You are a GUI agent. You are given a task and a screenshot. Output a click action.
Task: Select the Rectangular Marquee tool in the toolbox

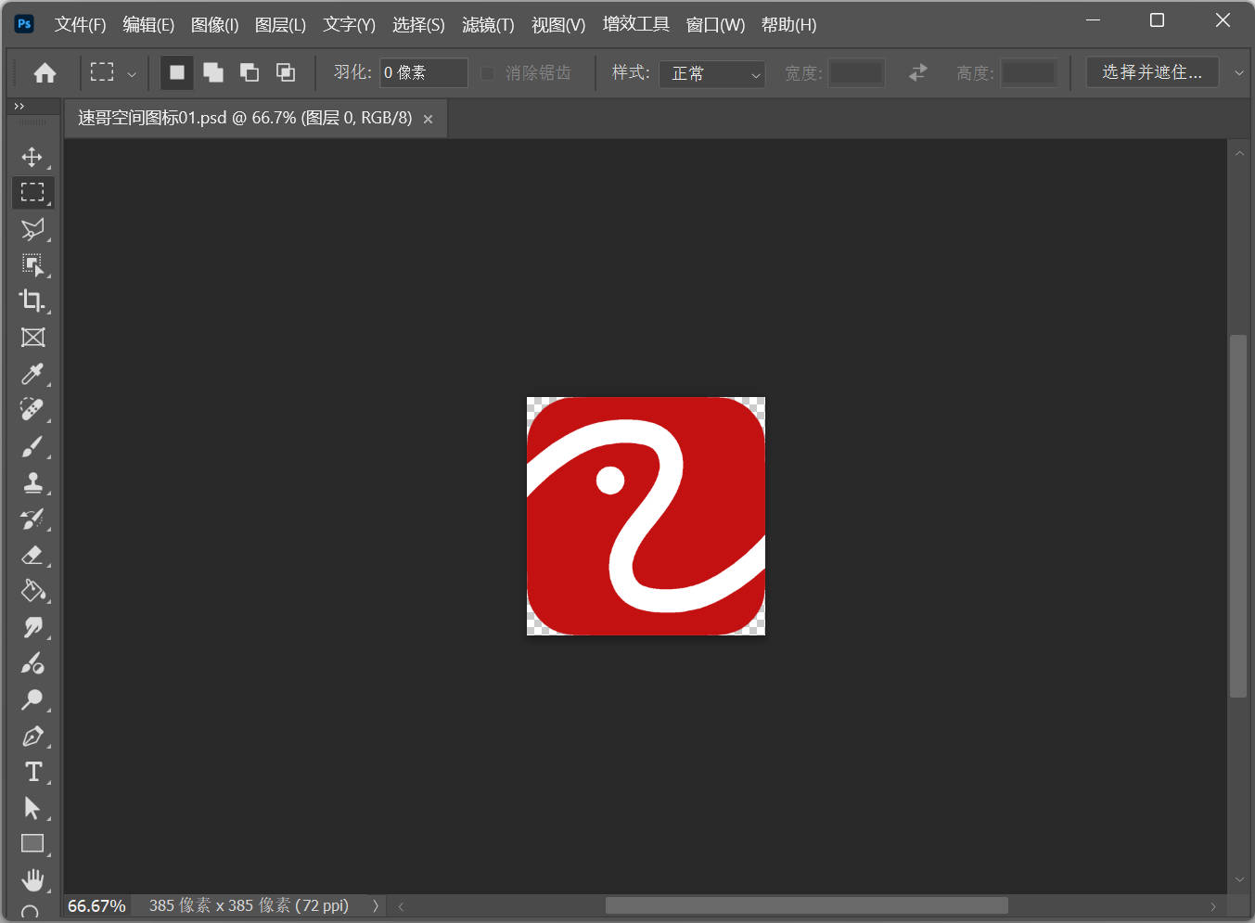click(32, 192)
